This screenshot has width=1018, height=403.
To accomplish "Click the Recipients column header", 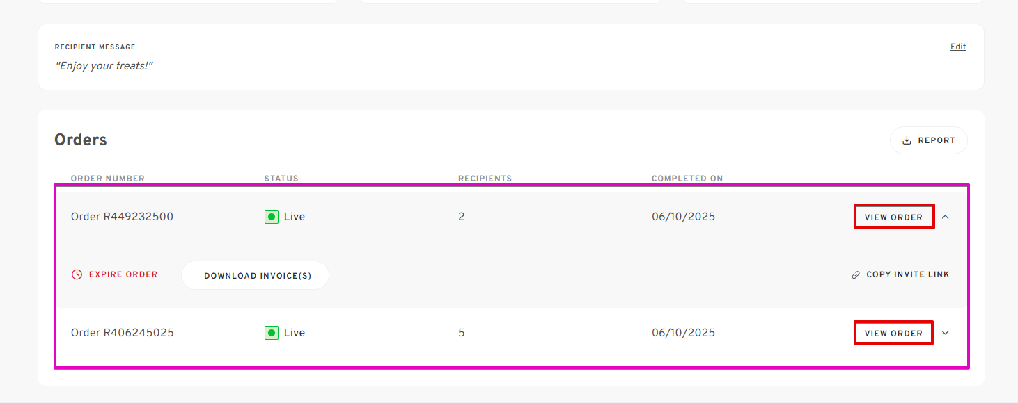I will pos(485,179).
